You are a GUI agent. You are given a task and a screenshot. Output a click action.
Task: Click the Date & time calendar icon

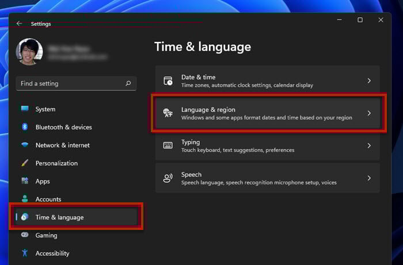pos(168,80)
